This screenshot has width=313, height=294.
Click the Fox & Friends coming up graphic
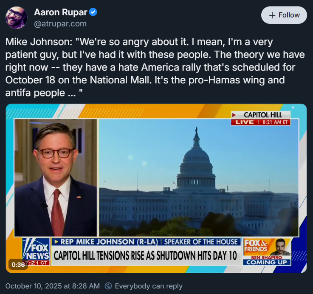[x=267, y=251]
